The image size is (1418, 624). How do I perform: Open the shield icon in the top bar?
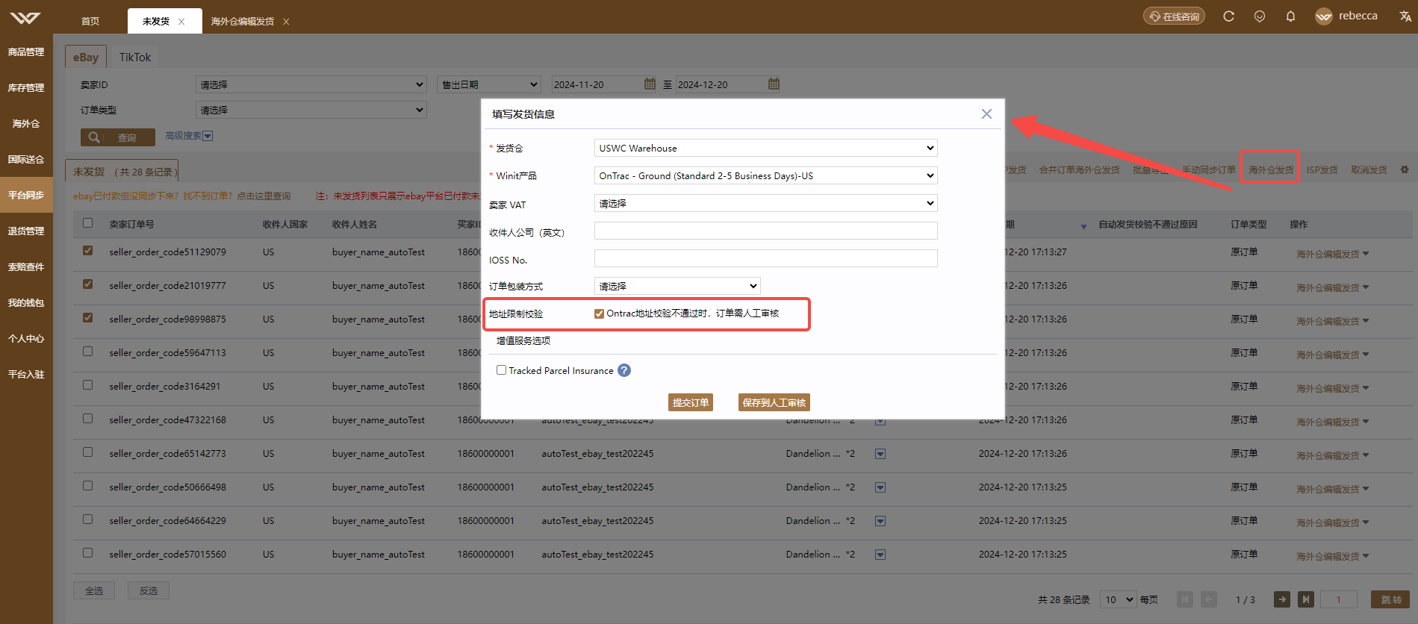tap(1260, 16)
